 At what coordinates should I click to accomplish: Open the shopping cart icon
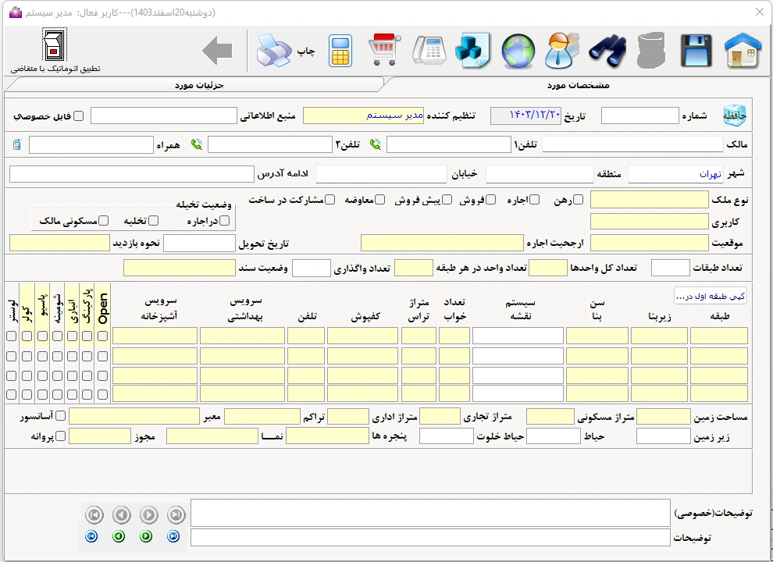[x=384, y=52]
